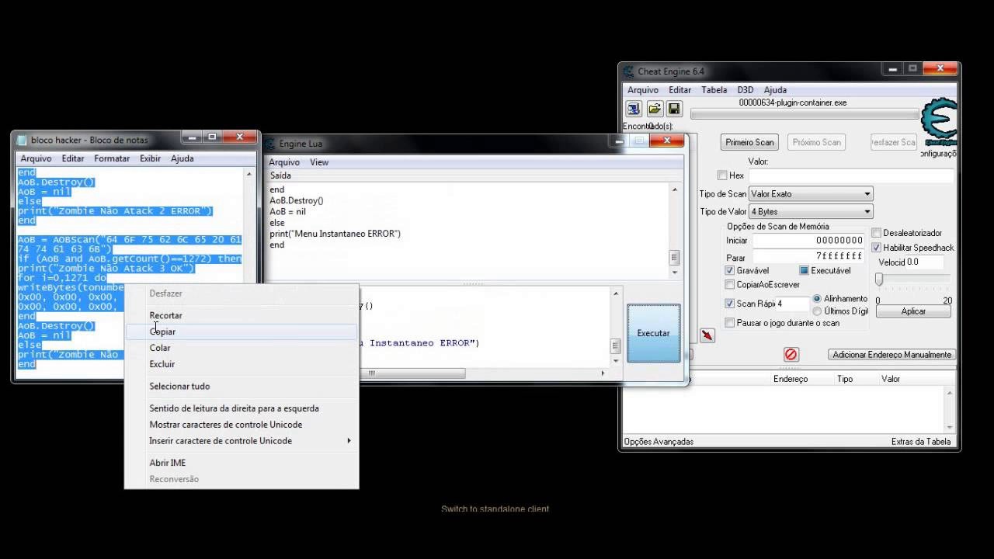Click the red no-entry clear list icon
The height and width of the screenshot is (559, 994).
pyautogui.click(x=791, y=355)
